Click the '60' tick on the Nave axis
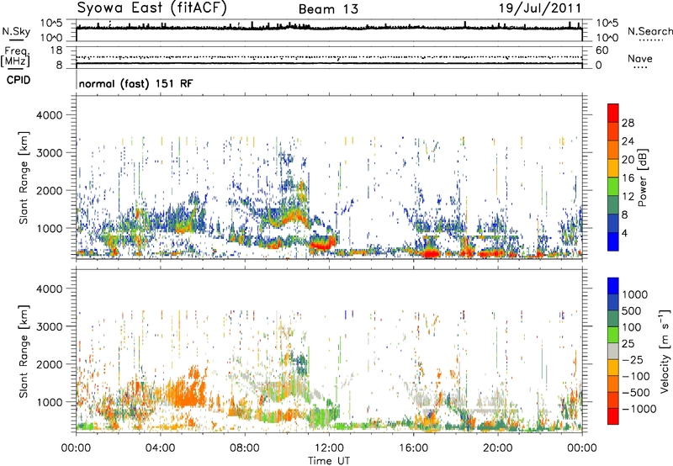The image size is (673, 466). 601,50
